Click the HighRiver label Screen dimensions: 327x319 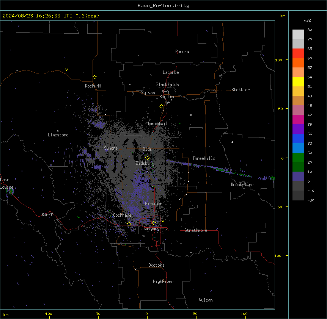[x=163, y=281]
